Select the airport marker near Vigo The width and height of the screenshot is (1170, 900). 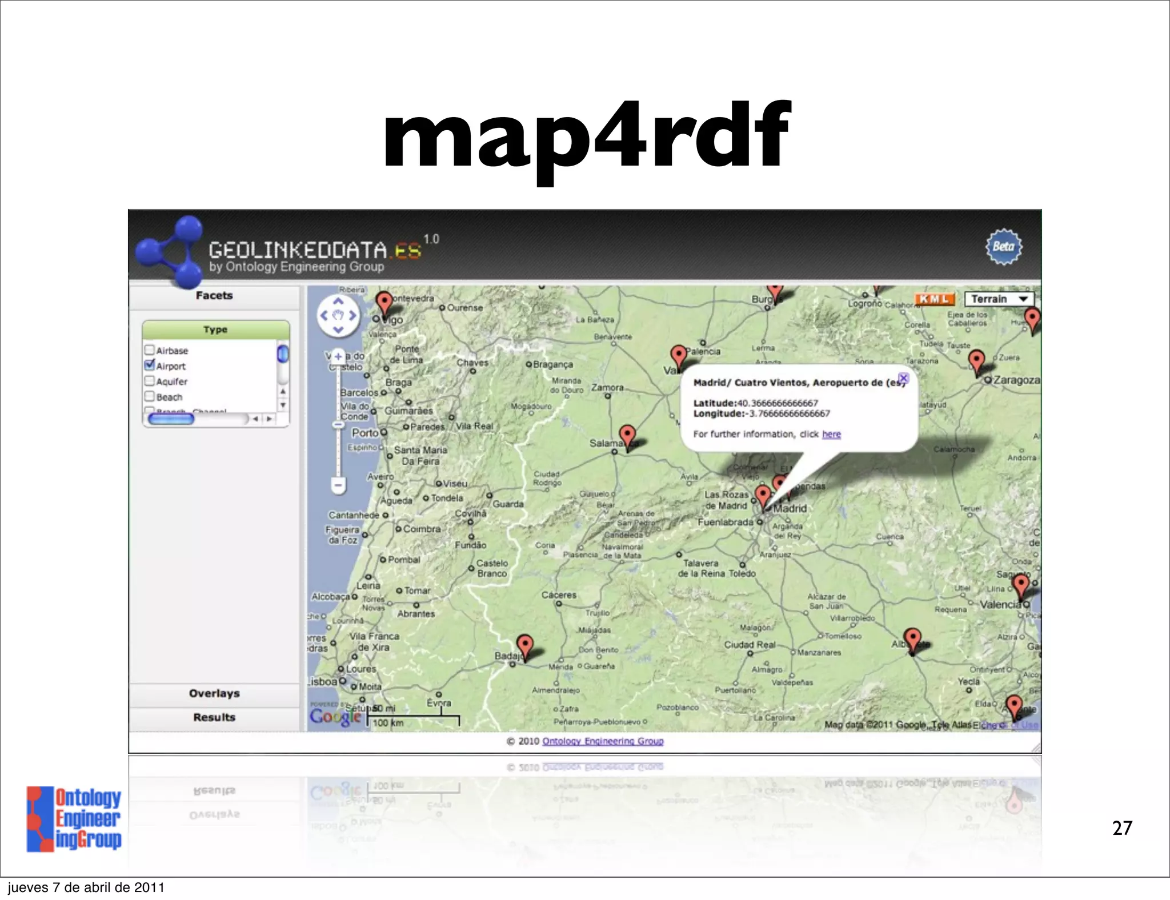coord(384,303)
